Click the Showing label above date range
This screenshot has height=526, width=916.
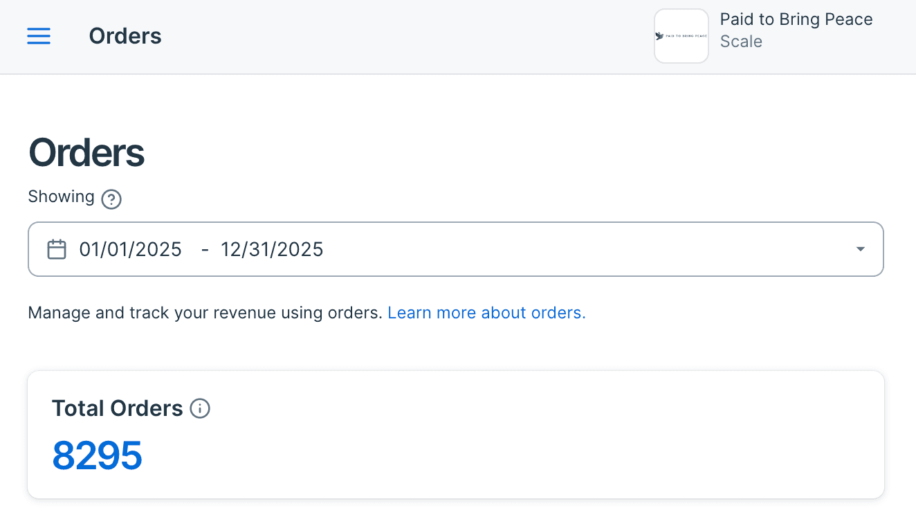[x=61, y=197]
